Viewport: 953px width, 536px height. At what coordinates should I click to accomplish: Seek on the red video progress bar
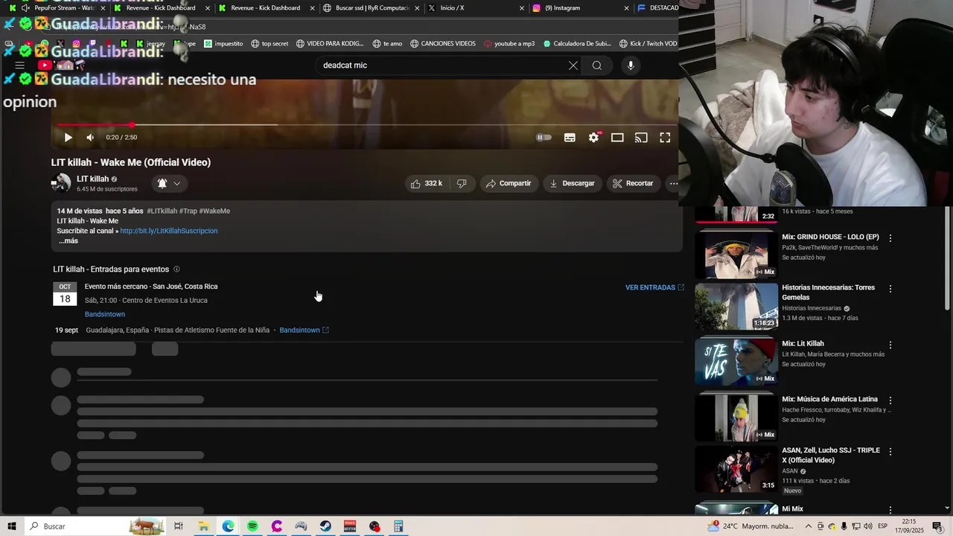[365, 124]
